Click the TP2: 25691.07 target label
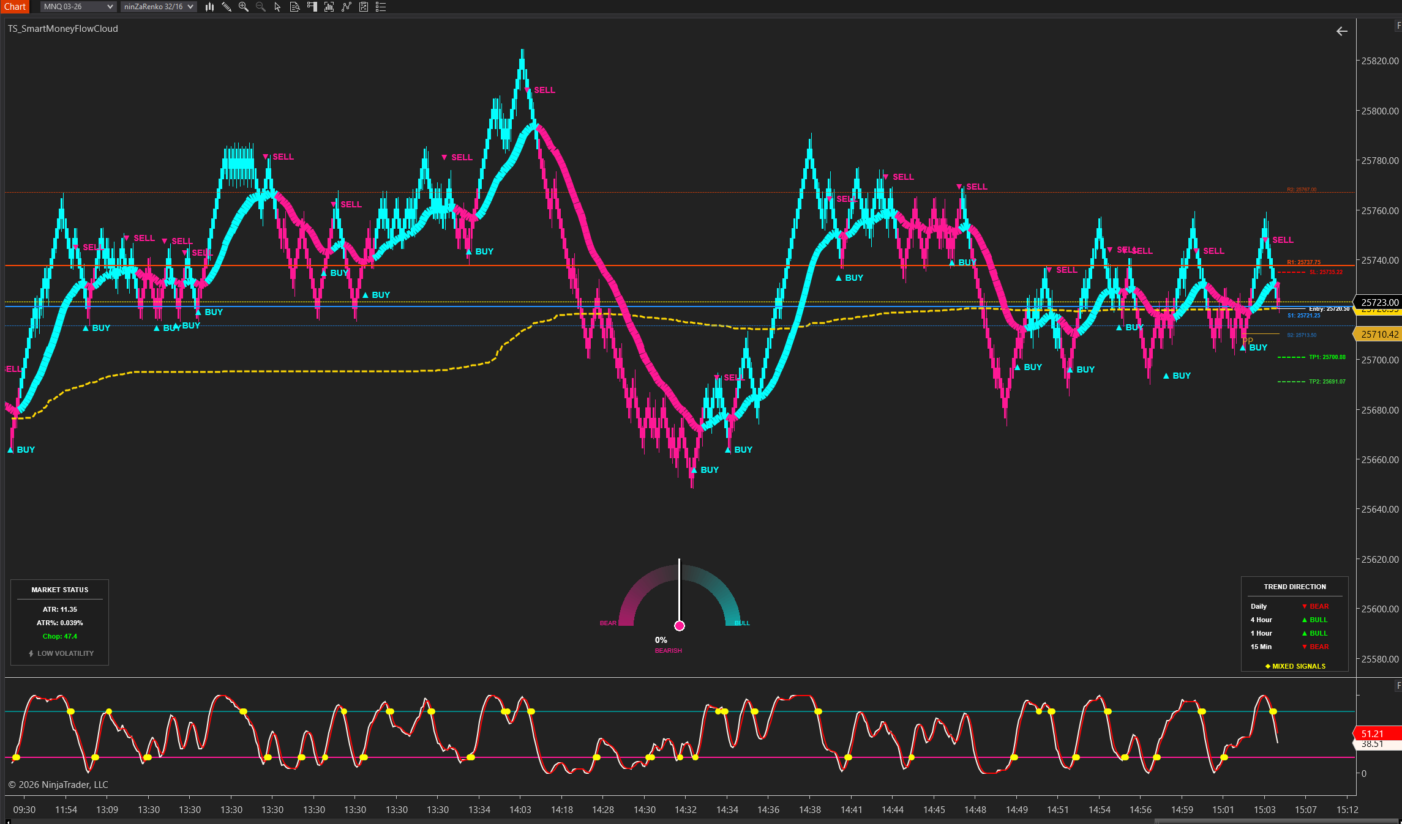The height and width of the screenshot is (824, 1402). (1327, 382)
